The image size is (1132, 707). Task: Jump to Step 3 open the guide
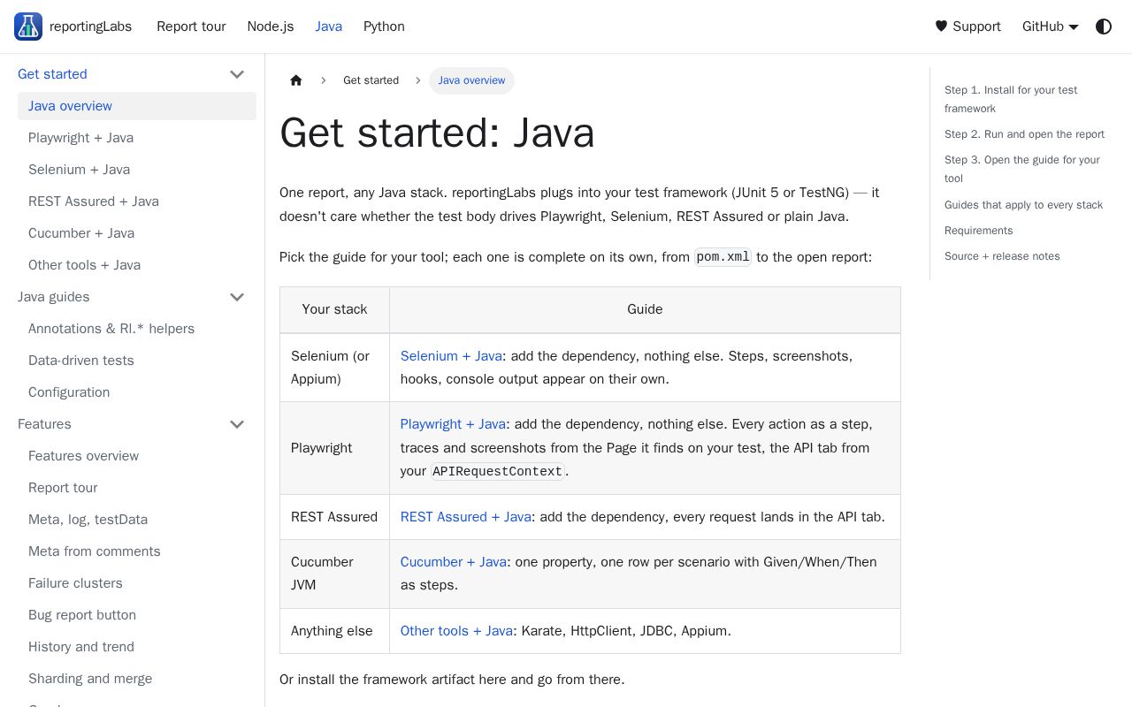[x=1022, y=169]
